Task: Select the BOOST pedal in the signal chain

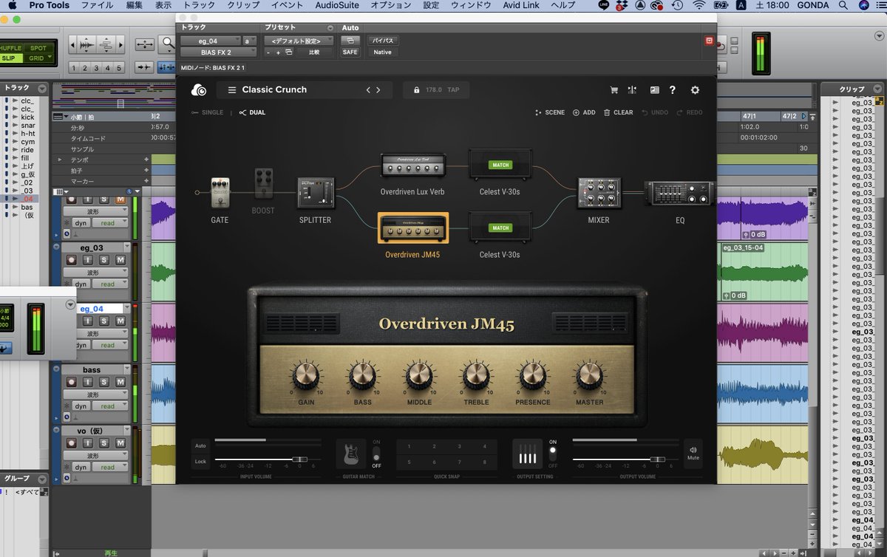Action: coord(263,185)
